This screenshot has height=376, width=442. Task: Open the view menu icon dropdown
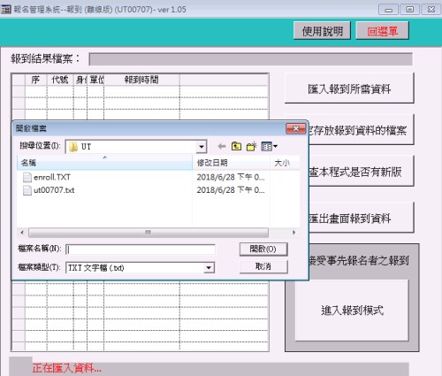pos(270,146)
